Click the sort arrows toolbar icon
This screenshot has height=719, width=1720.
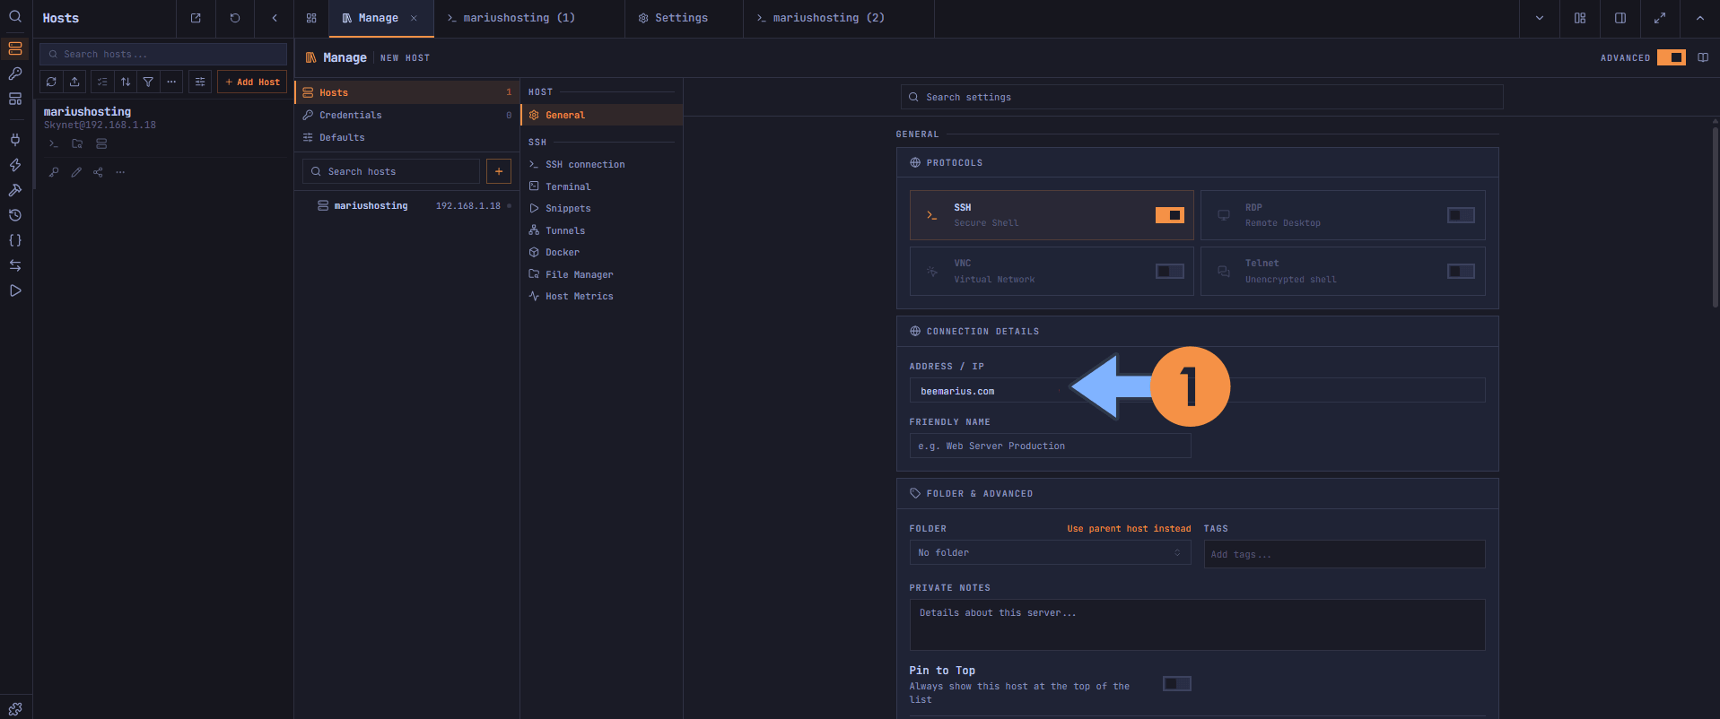tap(126, 82)
